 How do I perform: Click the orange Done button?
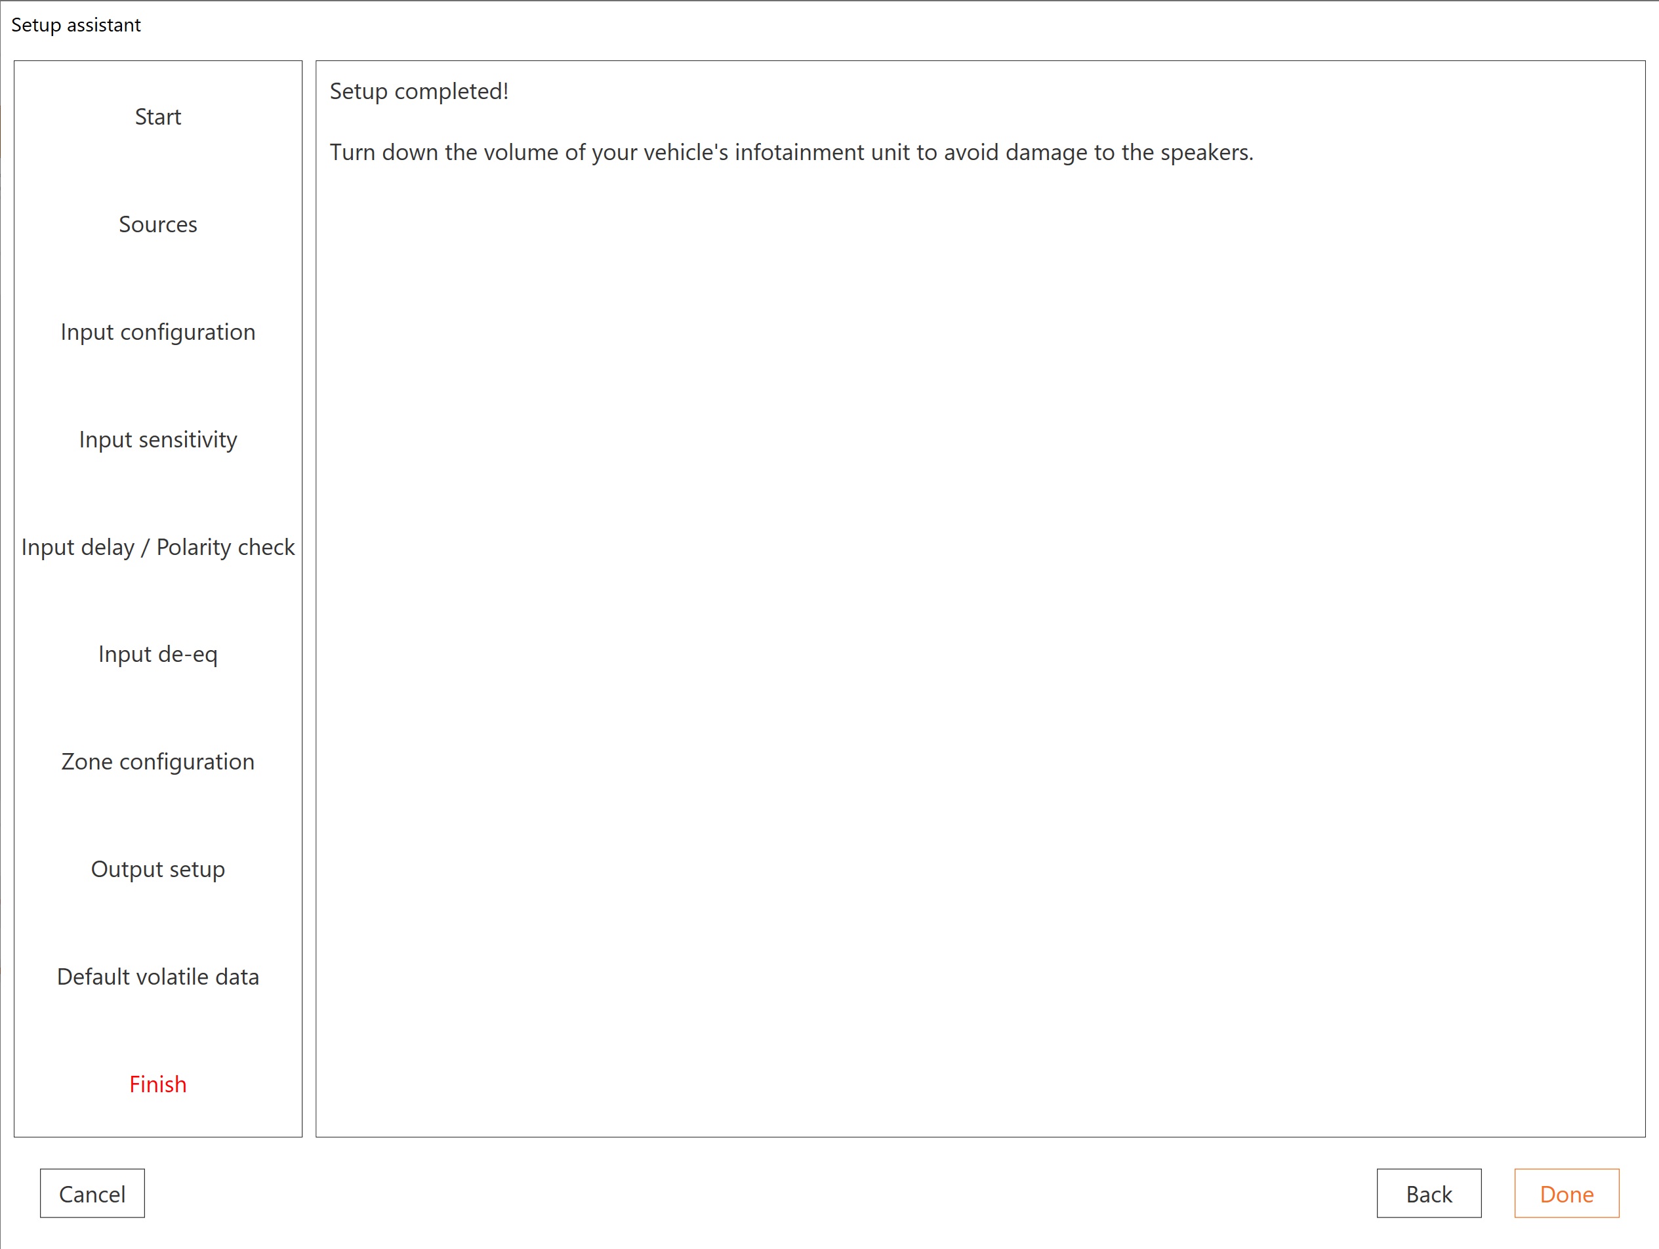[x=1566, y=1193]
